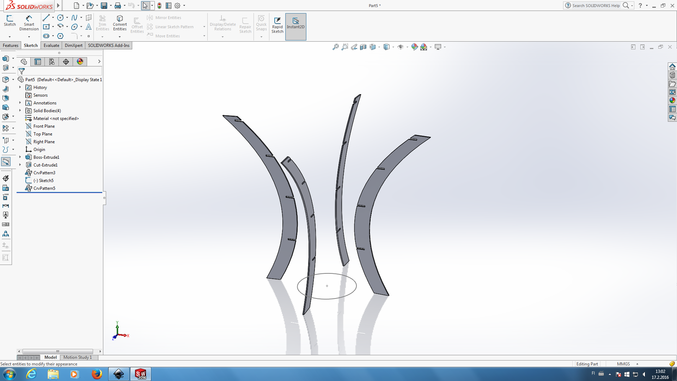Click Zoom to Fit icon
This screenshot has width=677, height=381.
click(x=336, y=47)
